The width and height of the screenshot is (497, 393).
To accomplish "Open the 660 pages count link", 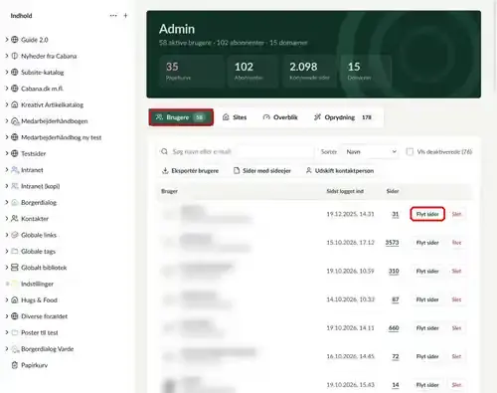I will [394, 328].
